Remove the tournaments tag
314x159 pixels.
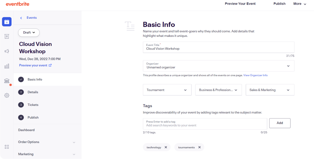199,147
